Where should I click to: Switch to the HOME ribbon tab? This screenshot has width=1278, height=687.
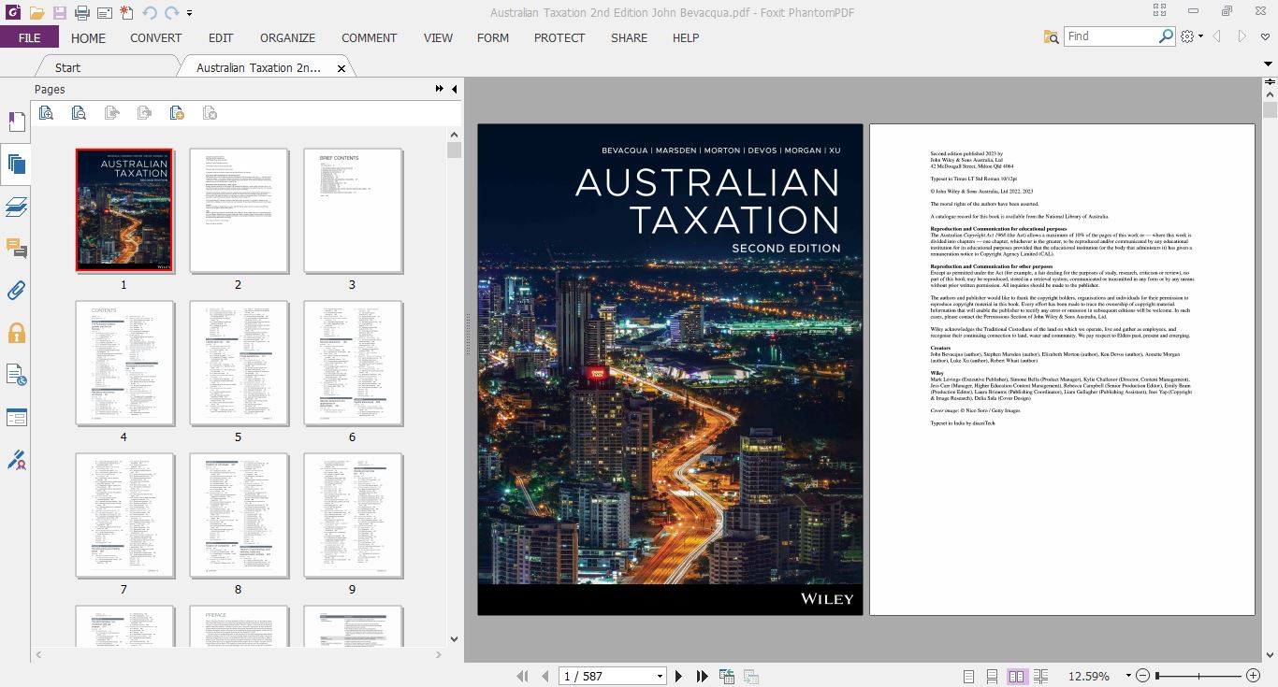click(x=88, y=37)
